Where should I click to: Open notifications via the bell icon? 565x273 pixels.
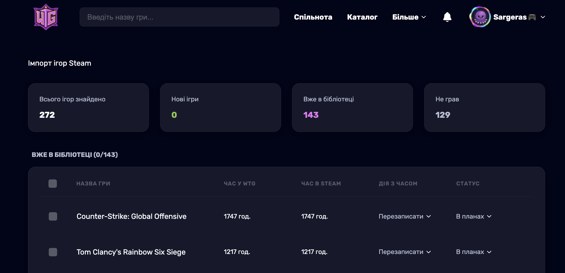(x=447, y=17)
